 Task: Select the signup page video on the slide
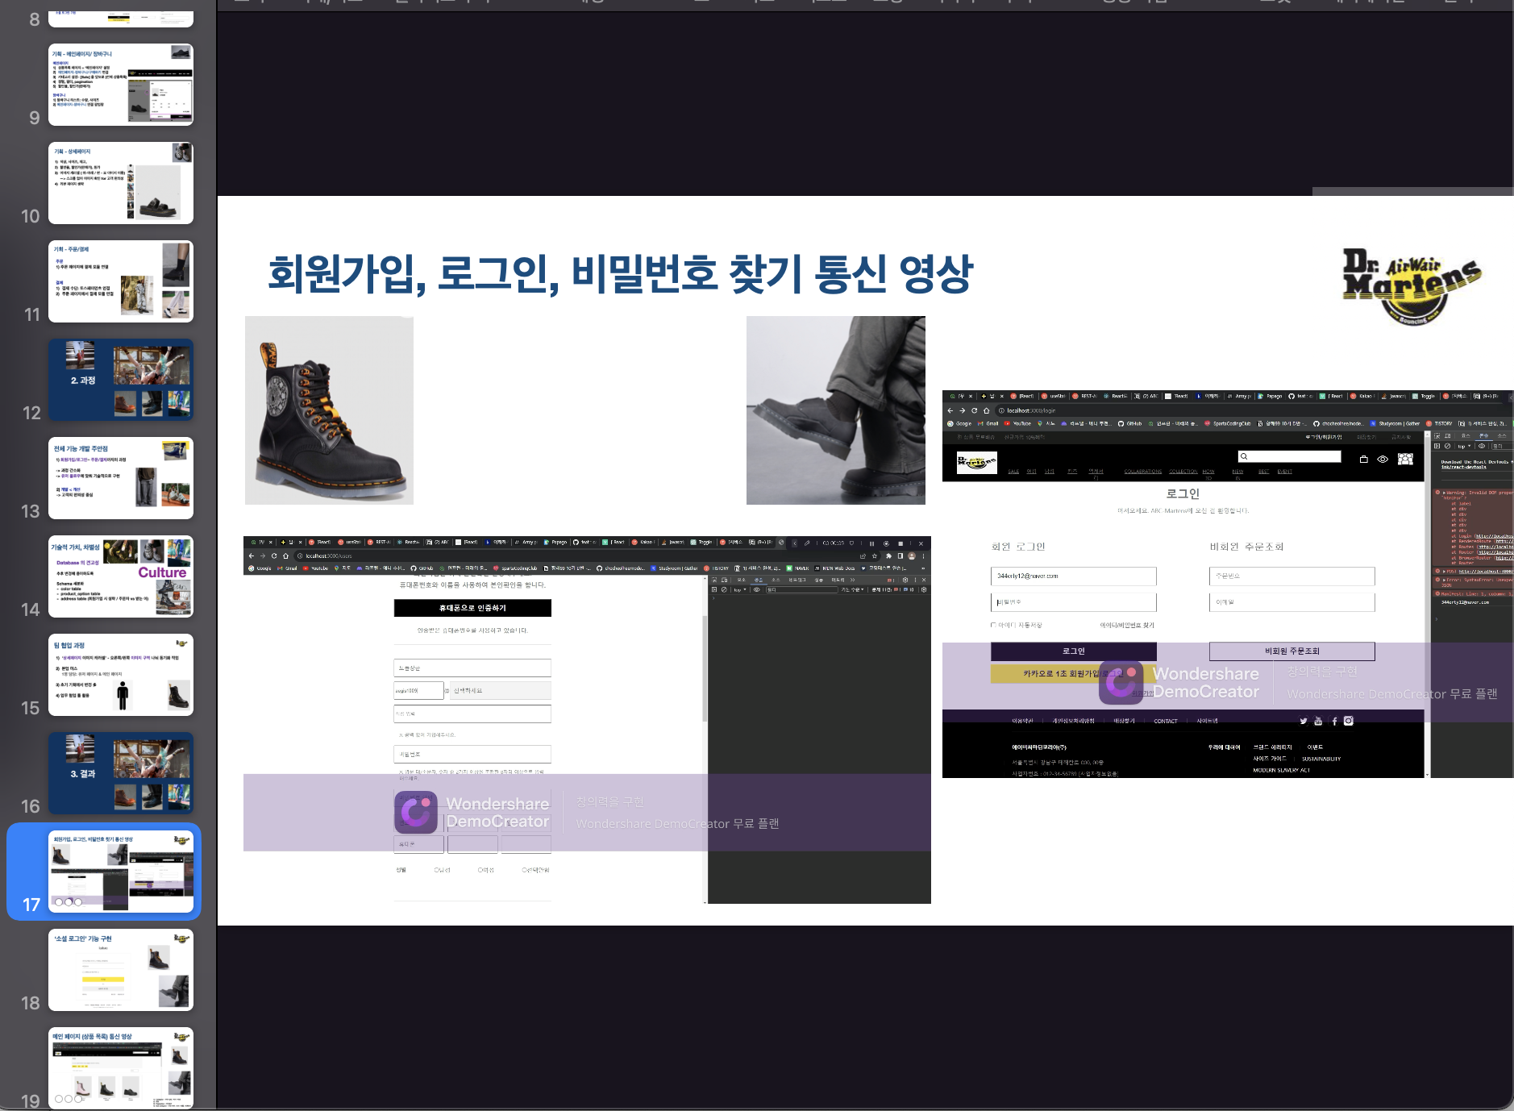(587, 720)
